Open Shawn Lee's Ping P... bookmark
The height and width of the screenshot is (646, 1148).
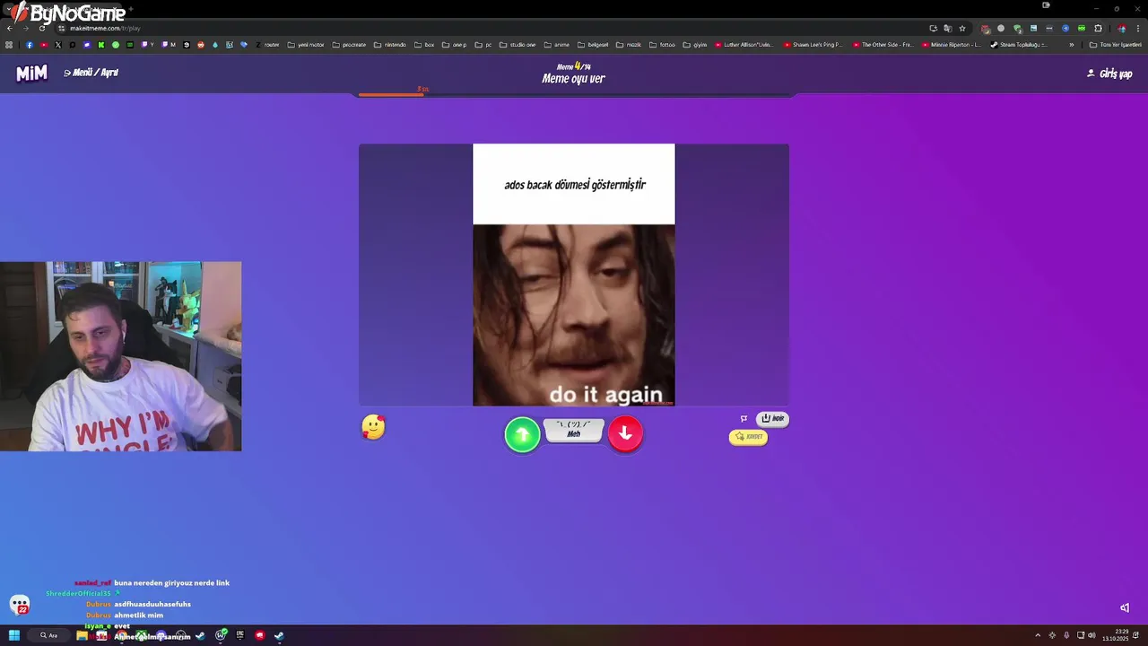click(x=813, y=45)
